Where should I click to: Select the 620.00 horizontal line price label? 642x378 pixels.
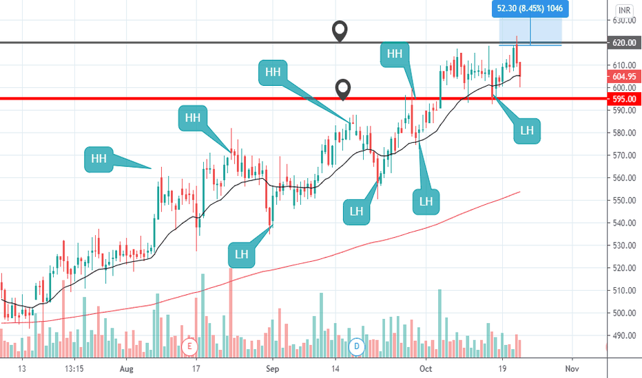coord(624,43)
